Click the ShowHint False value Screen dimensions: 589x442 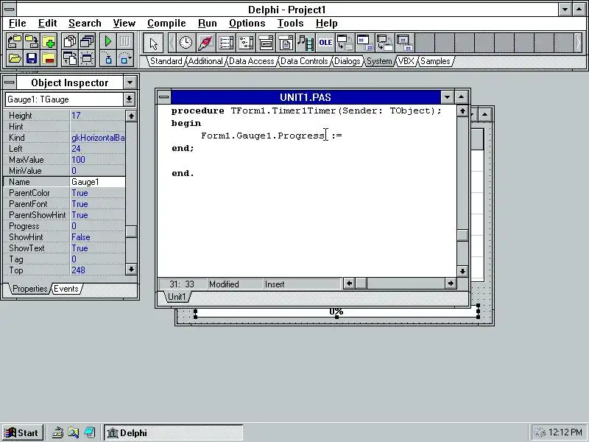(x=98, y=237)
